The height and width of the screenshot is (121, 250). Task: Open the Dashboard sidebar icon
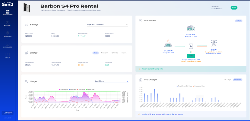coord(8,12)
